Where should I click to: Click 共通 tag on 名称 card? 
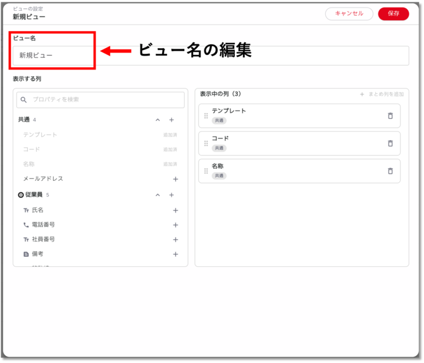tap(219, 176)
